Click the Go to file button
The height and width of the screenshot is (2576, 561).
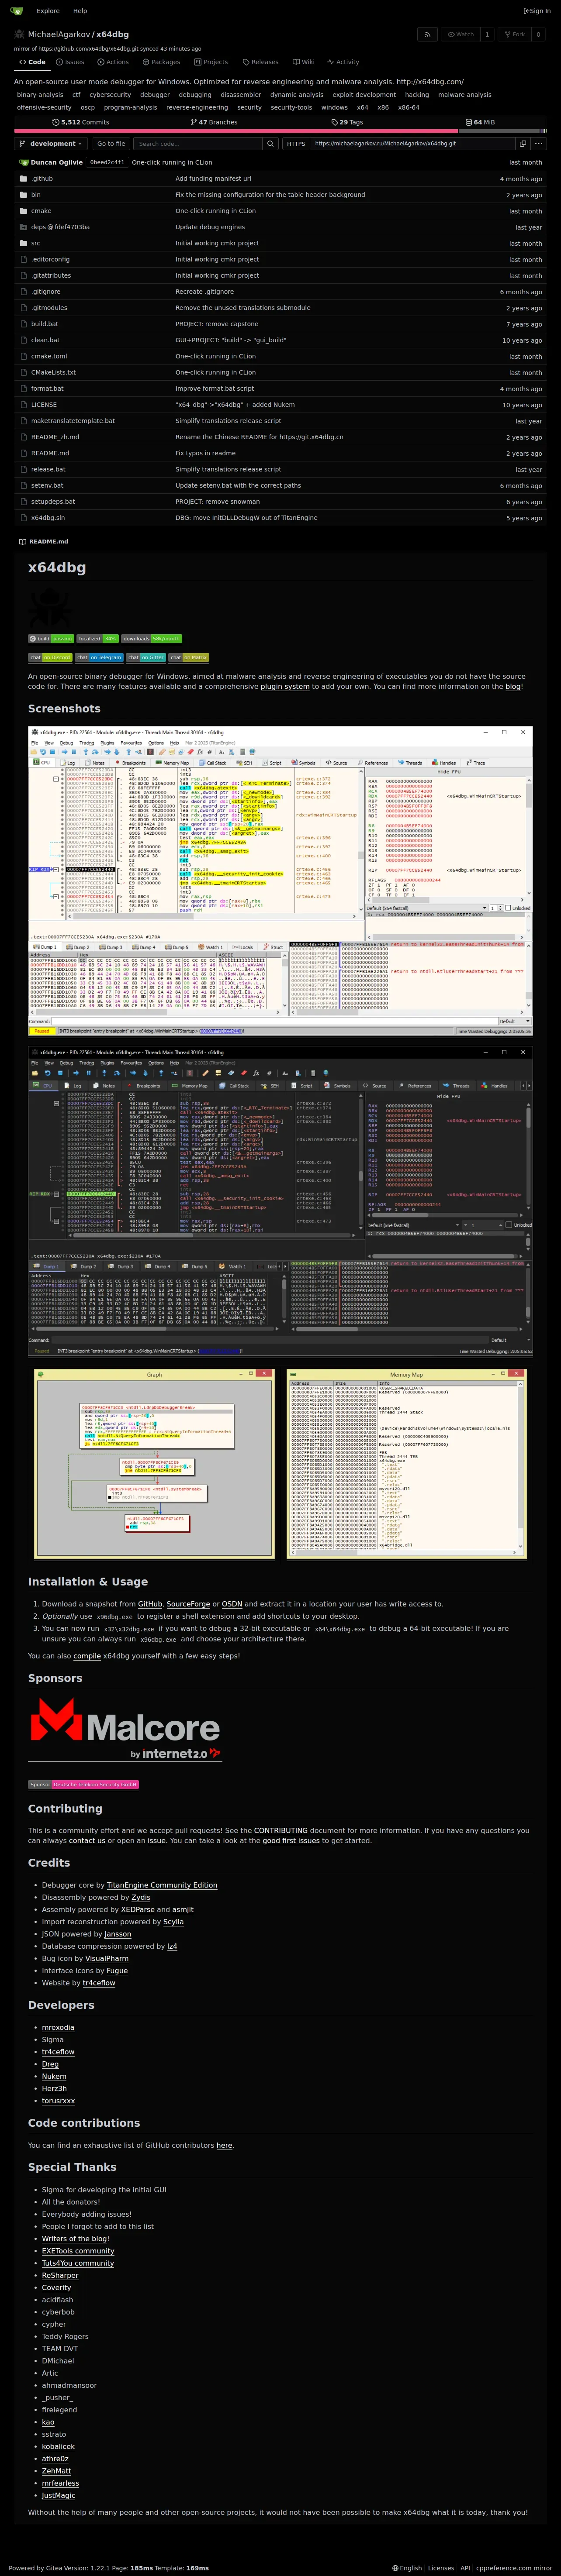point(111,144)
